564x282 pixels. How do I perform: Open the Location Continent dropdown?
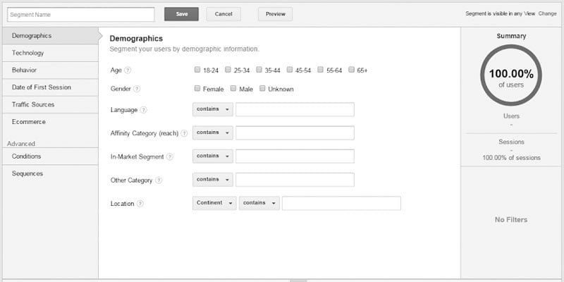214,203
